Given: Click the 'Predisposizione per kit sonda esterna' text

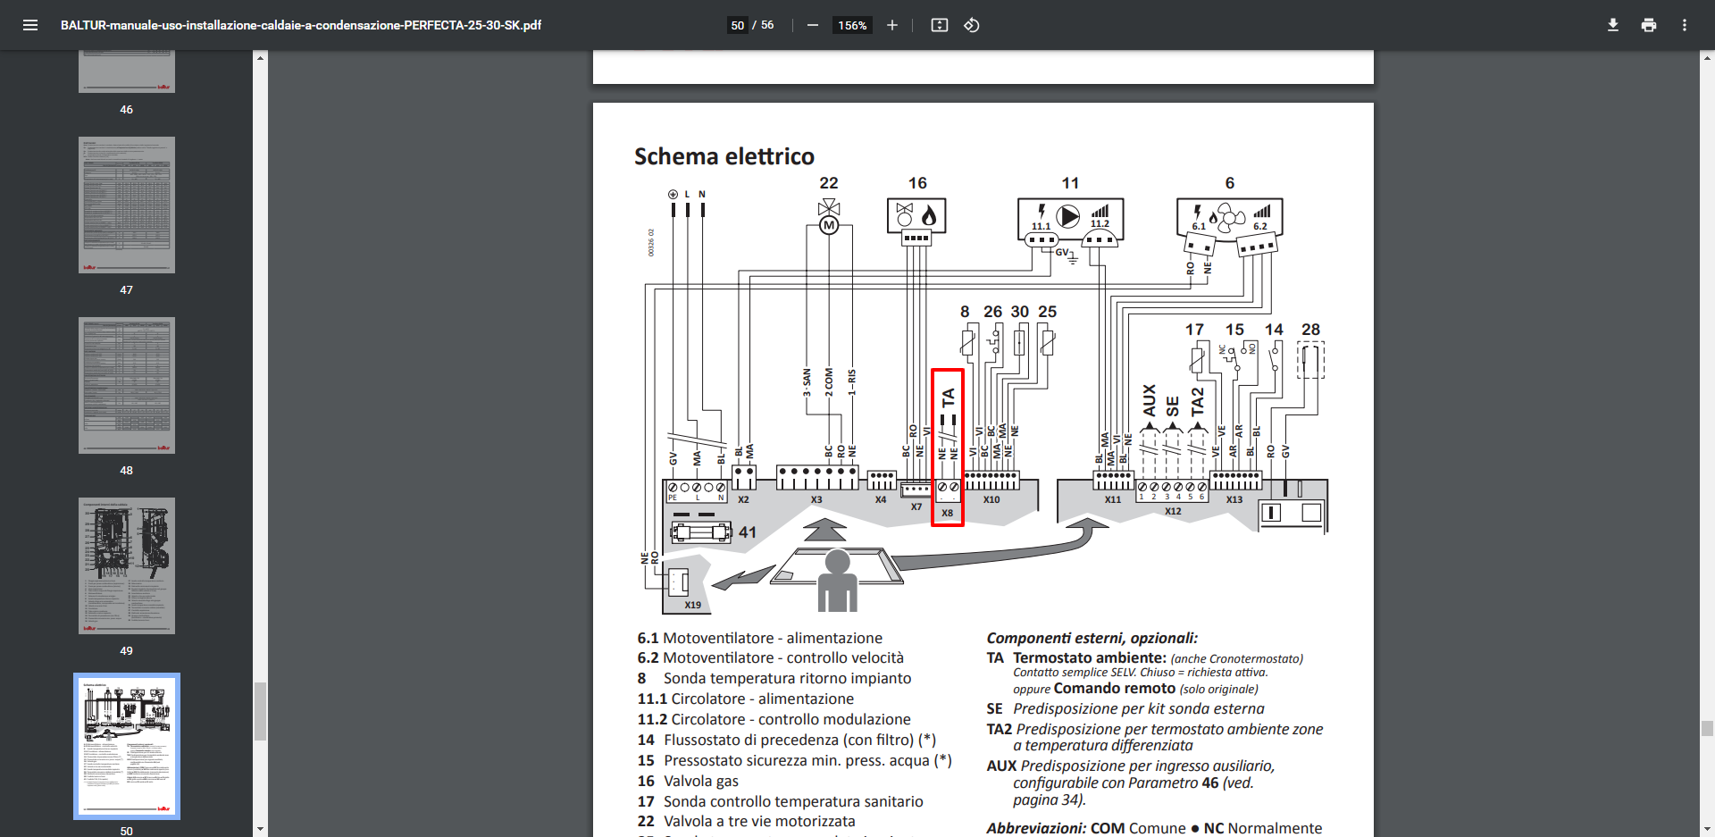Looking at the screenshot, I should (x=1139, y=708).
